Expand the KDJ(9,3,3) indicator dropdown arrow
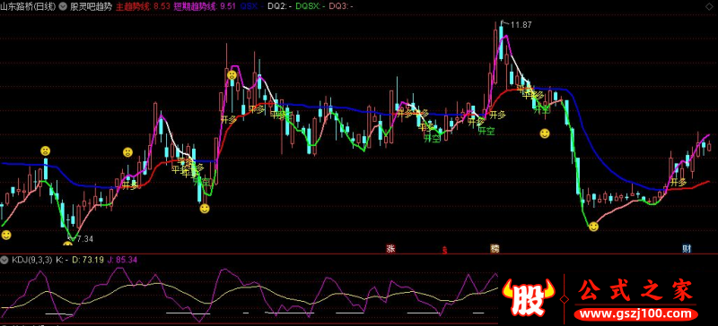Image resolution: width=718 pixels, height=326 pixels. point(5,260)
